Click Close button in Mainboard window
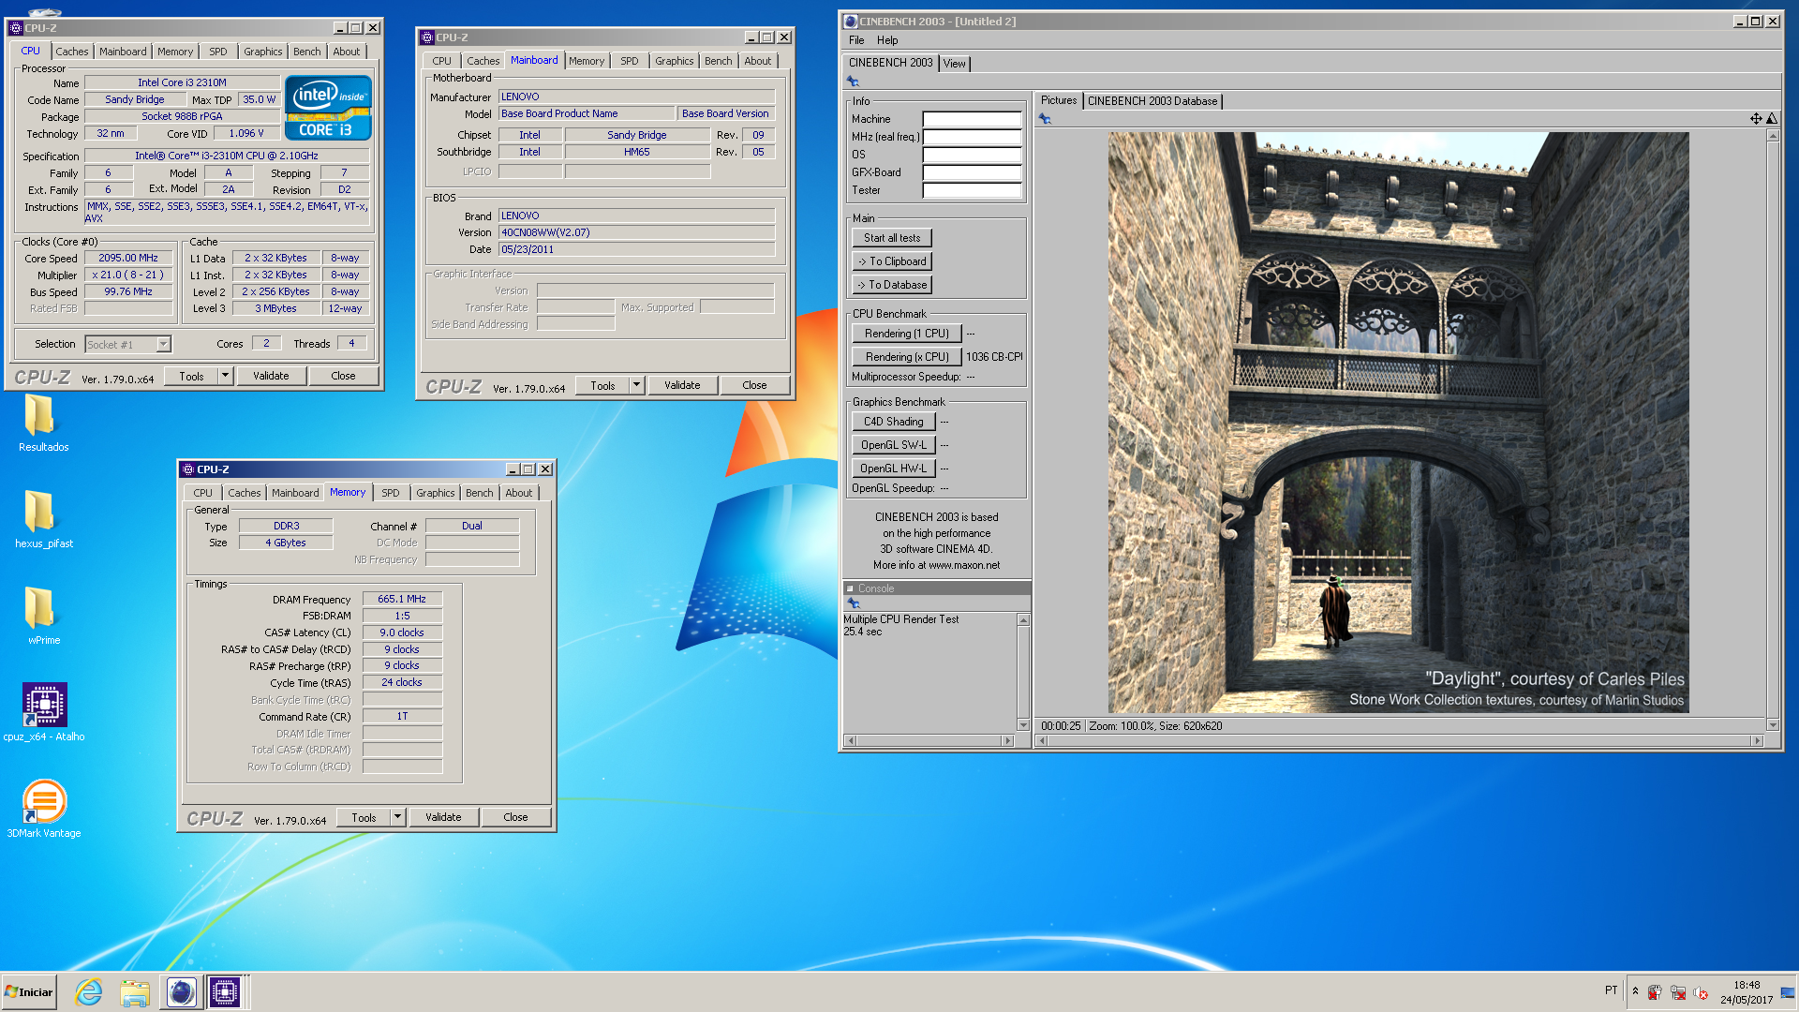This screenshot has width=1799, height=1012. pyautogui.click(x=754, y=385)
